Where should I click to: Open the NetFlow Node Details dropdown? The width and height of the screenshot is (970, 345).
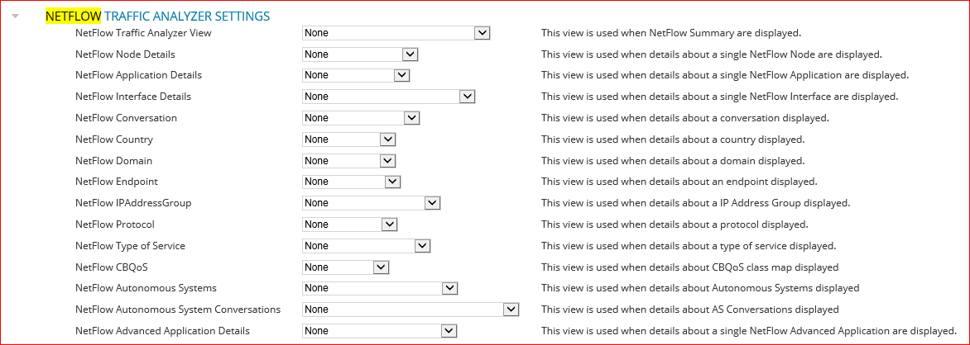tap(360, 54)
